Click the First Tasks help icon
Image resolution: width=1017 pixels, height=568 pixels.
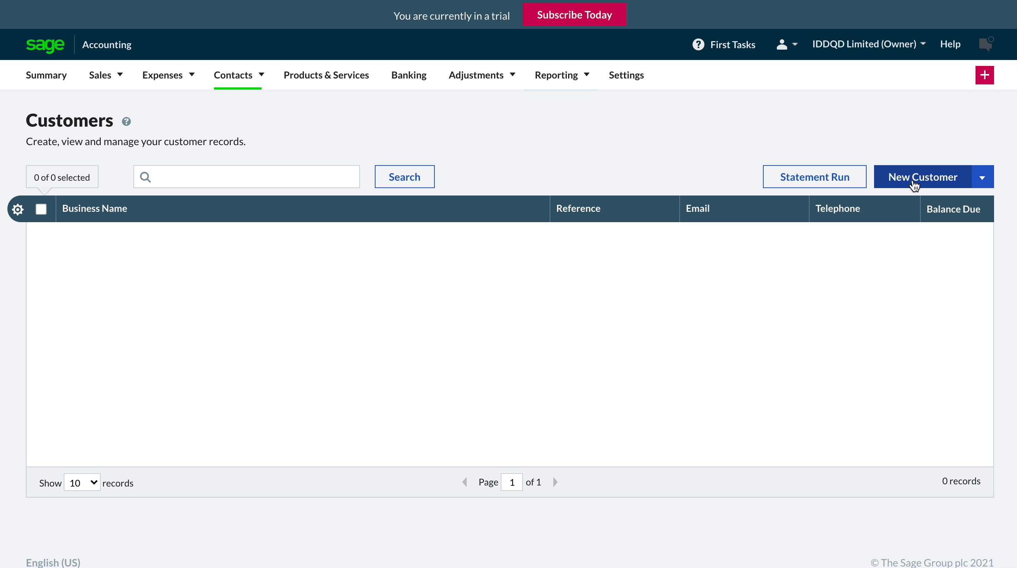coord(698,44)
